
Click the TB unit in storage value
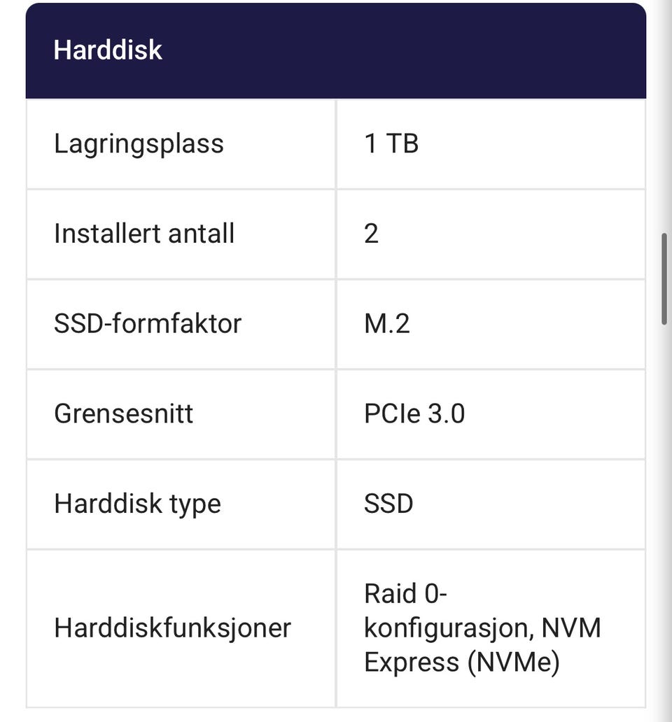[x=402, y=143]
